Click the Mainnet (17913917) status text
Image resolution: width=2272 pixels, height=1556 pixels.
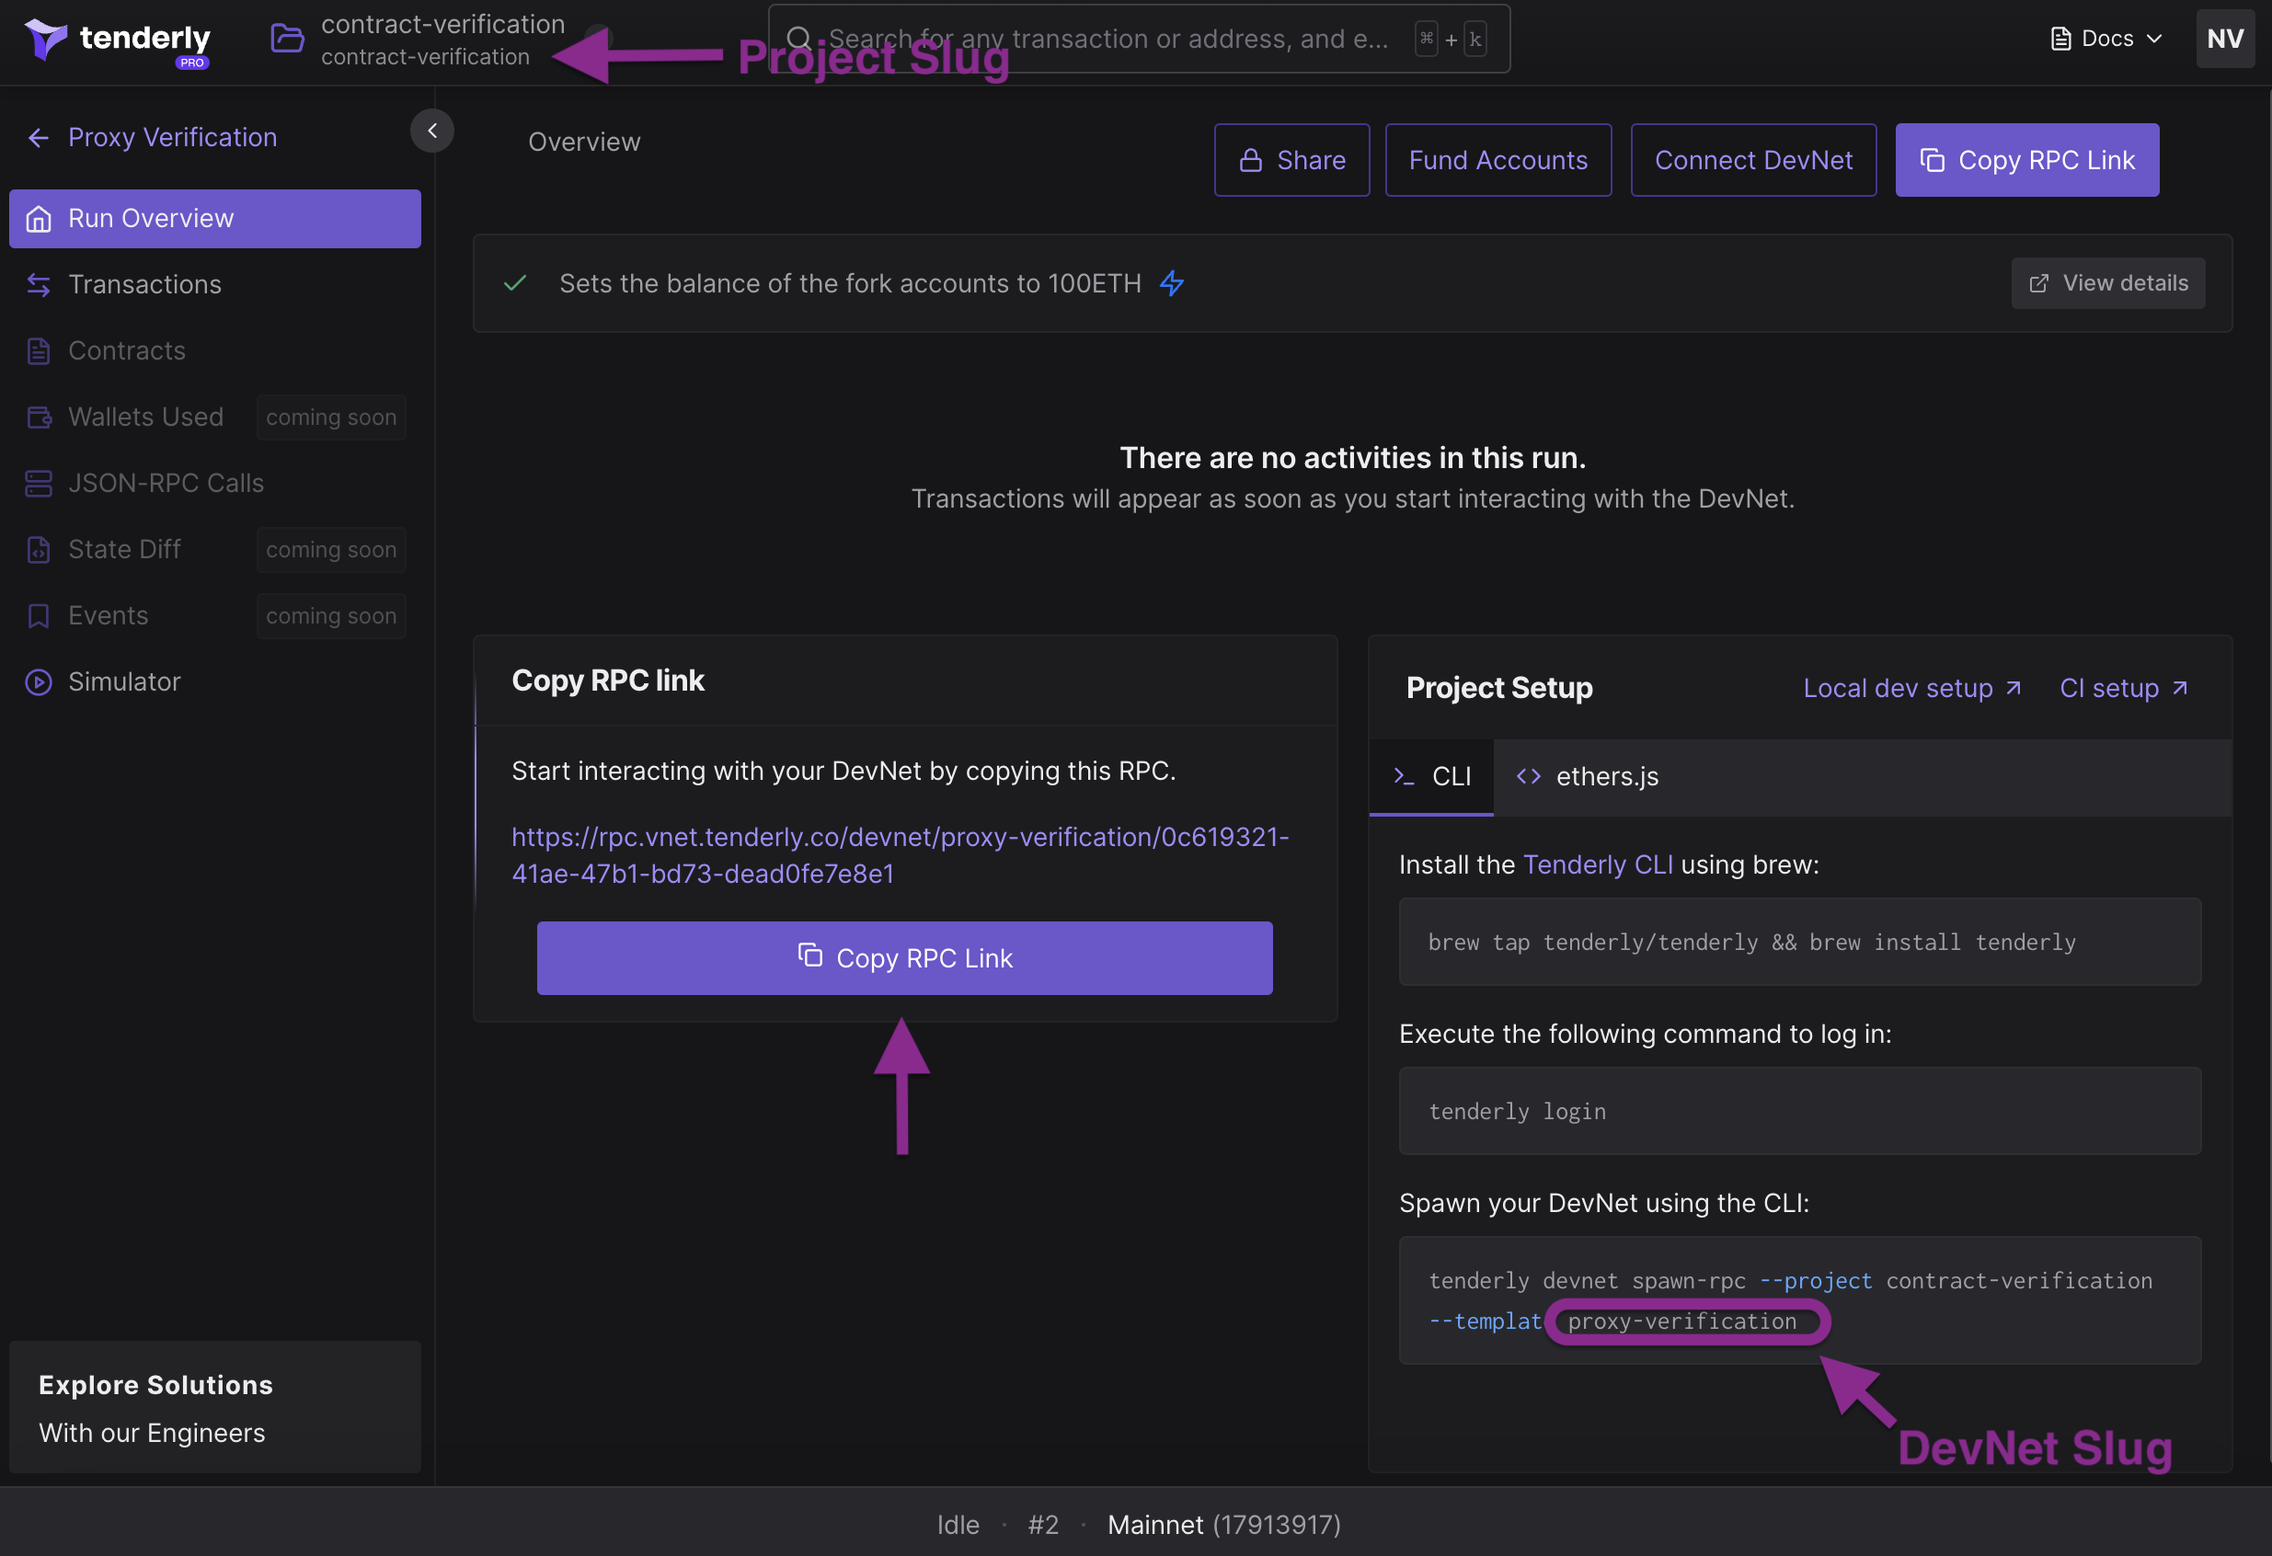tap(1224, 1525)
